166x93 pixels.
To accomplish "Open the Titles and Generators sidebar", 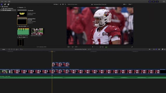I will (8, 4).
